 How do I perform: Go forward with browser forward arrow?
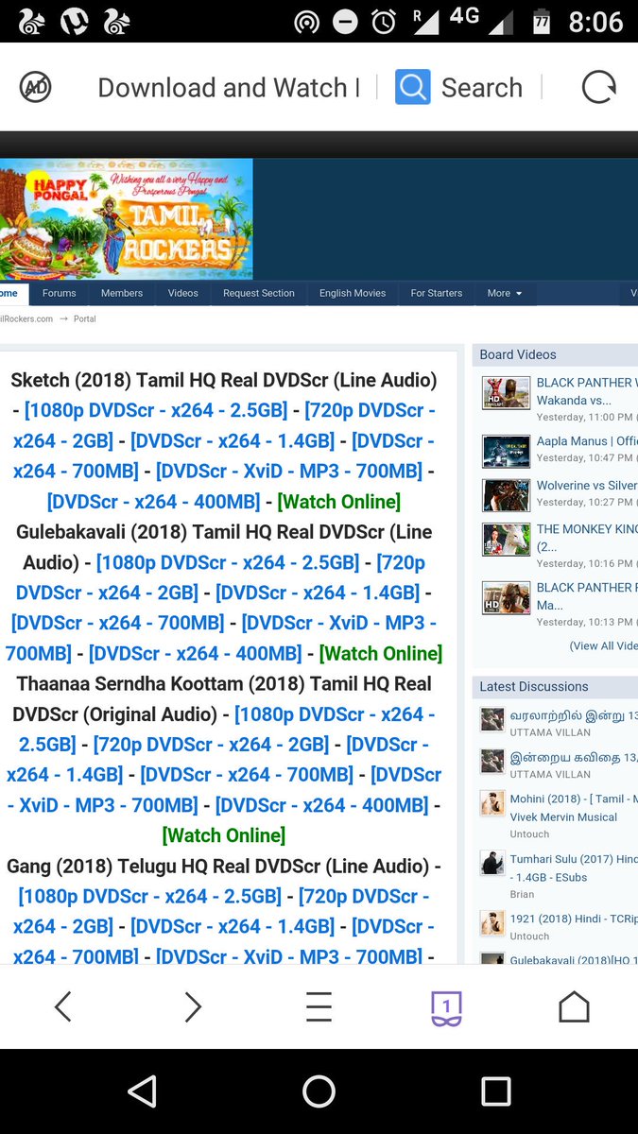[192, 1006]
